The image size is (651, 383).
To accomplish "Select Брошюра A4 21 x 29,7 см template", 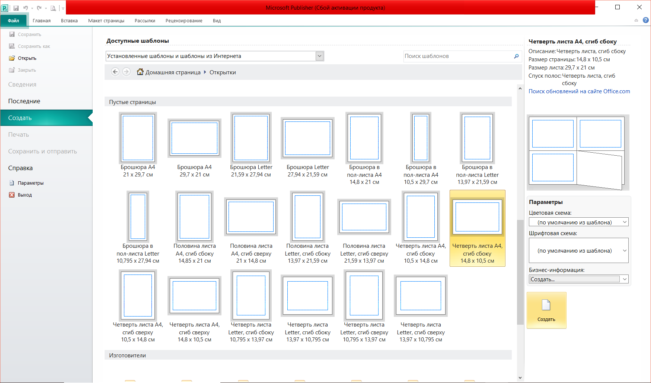I will (x=138, y=145).
